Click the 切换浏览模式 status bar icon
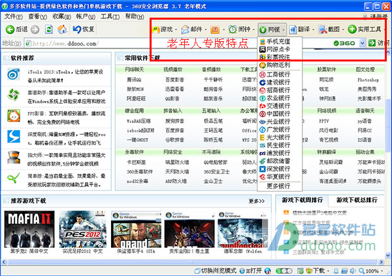Screen dimensions: 392x276 point(197,271)
